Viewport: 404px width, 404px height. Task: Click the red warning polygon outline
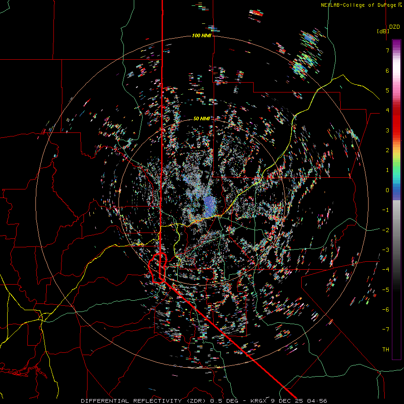click(158, 268)
